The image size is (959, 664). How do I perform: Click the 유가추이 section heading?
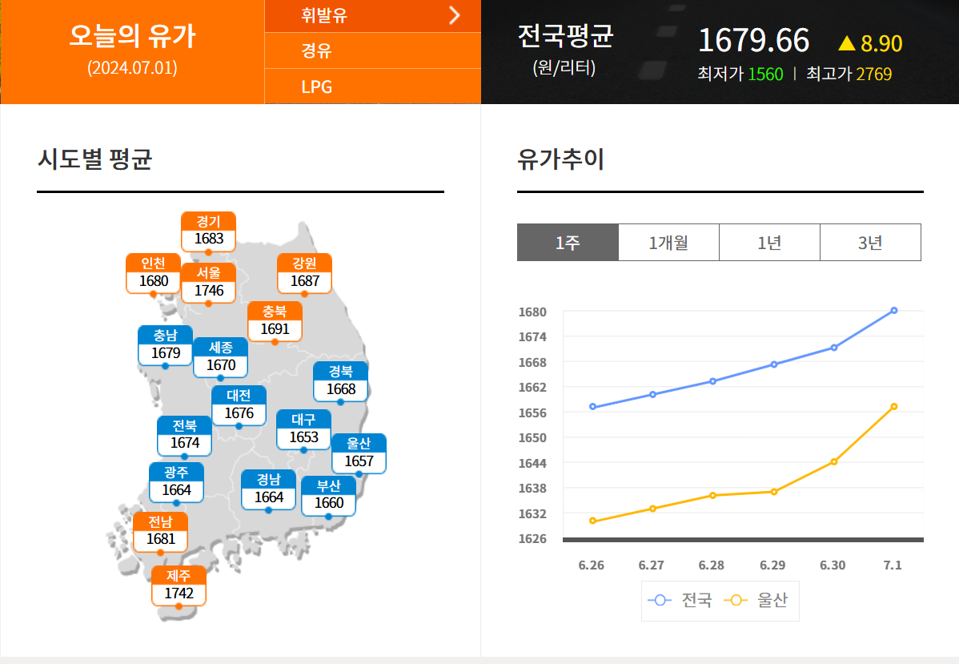pos(561,159)
